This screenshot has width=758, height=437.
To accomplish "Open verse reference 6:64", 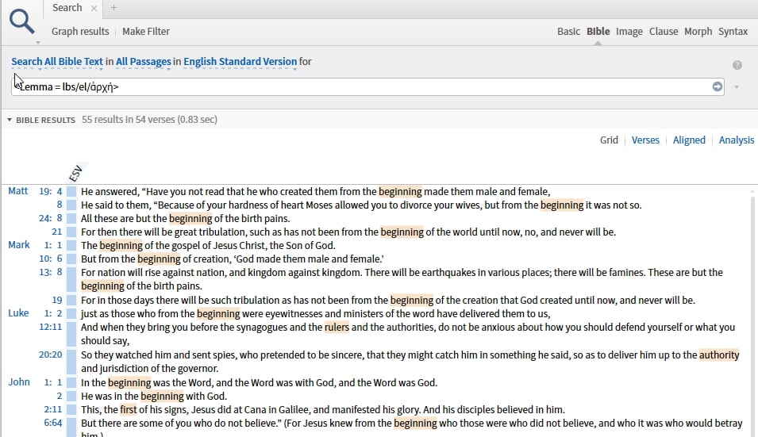I will tap(52, 423).
